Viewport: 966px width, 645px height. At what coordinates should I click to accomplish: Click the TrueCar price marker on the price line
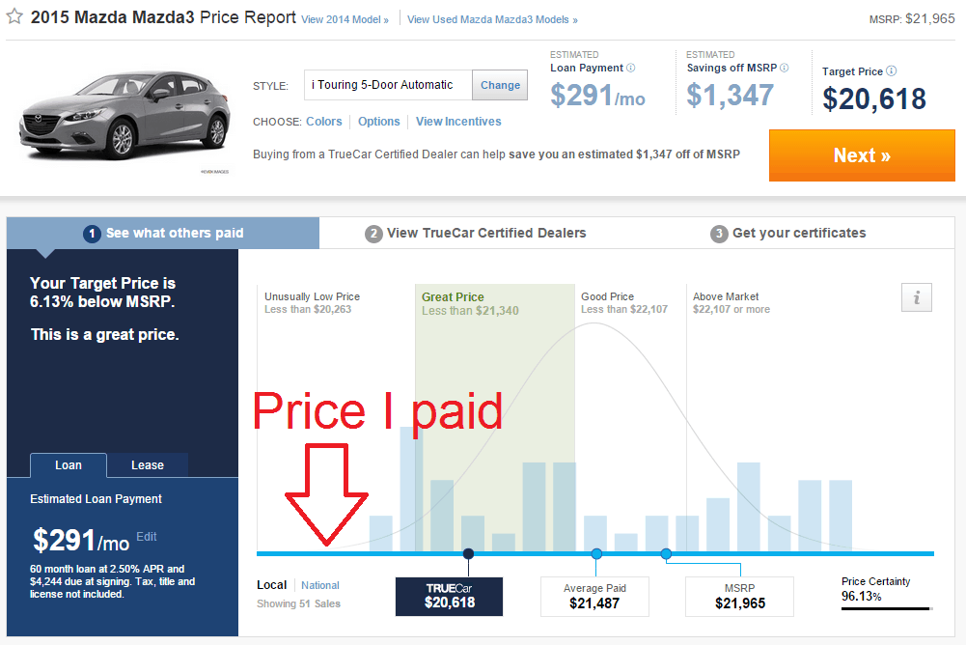(469, 553)
